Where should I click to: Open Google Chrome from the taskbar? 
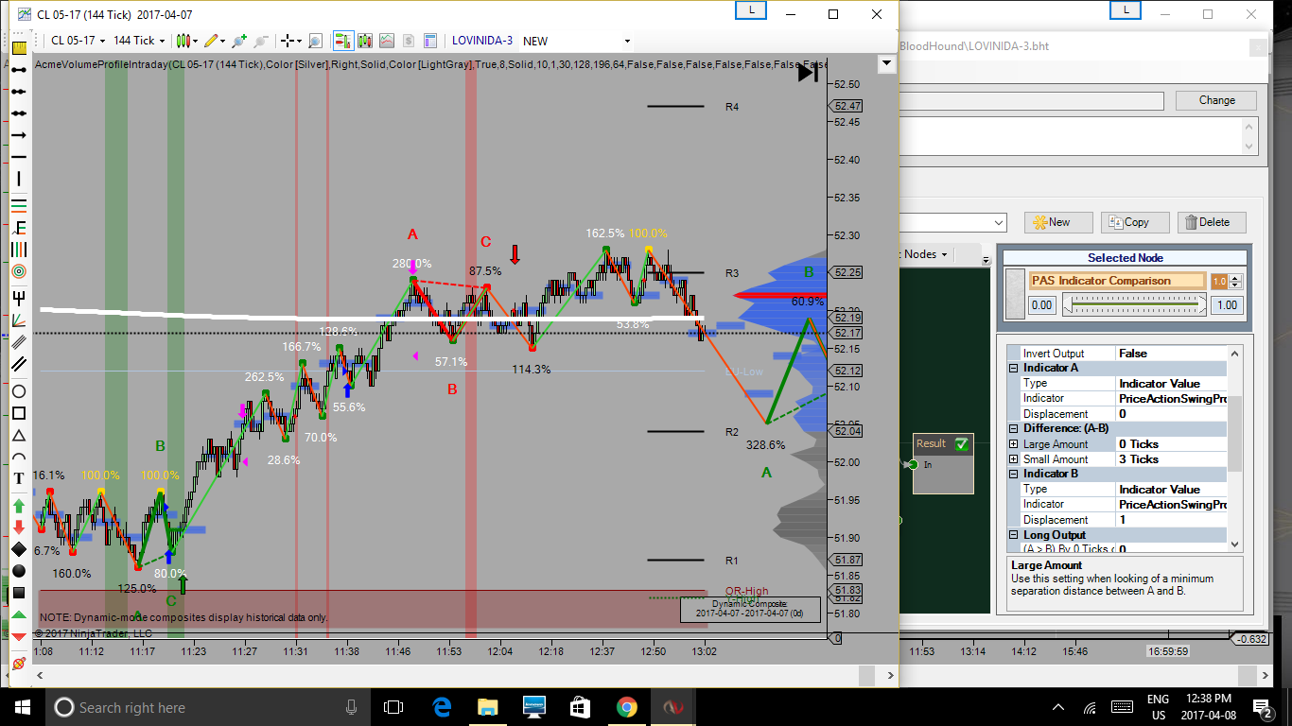tap(626, 707)
